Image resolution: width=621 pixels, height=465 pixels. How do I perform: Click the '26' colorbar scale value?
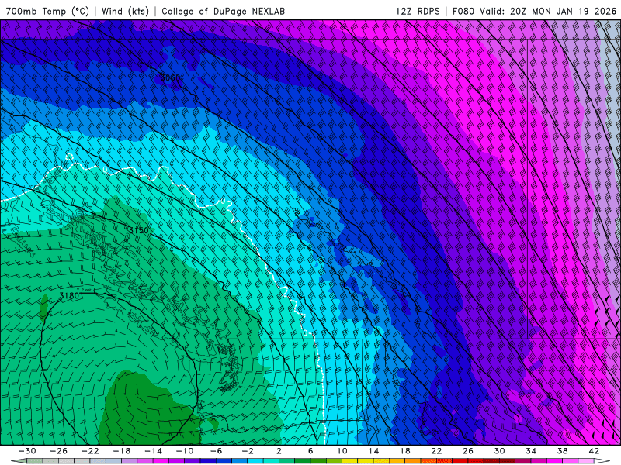click(468, 451)
